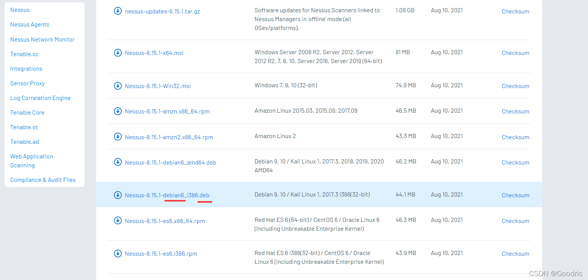Click download icon for Nessus-8.15.1-es6.x86_64.rpm
Image resolution: width=588 pixels, height=280 pixels.
tap(118, 220)
